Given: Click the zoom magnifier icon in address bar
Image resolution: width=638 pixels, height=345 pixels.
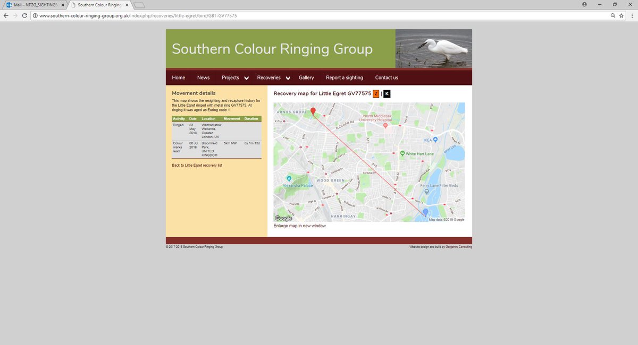Looking at the screenshot, I should 613,15.
